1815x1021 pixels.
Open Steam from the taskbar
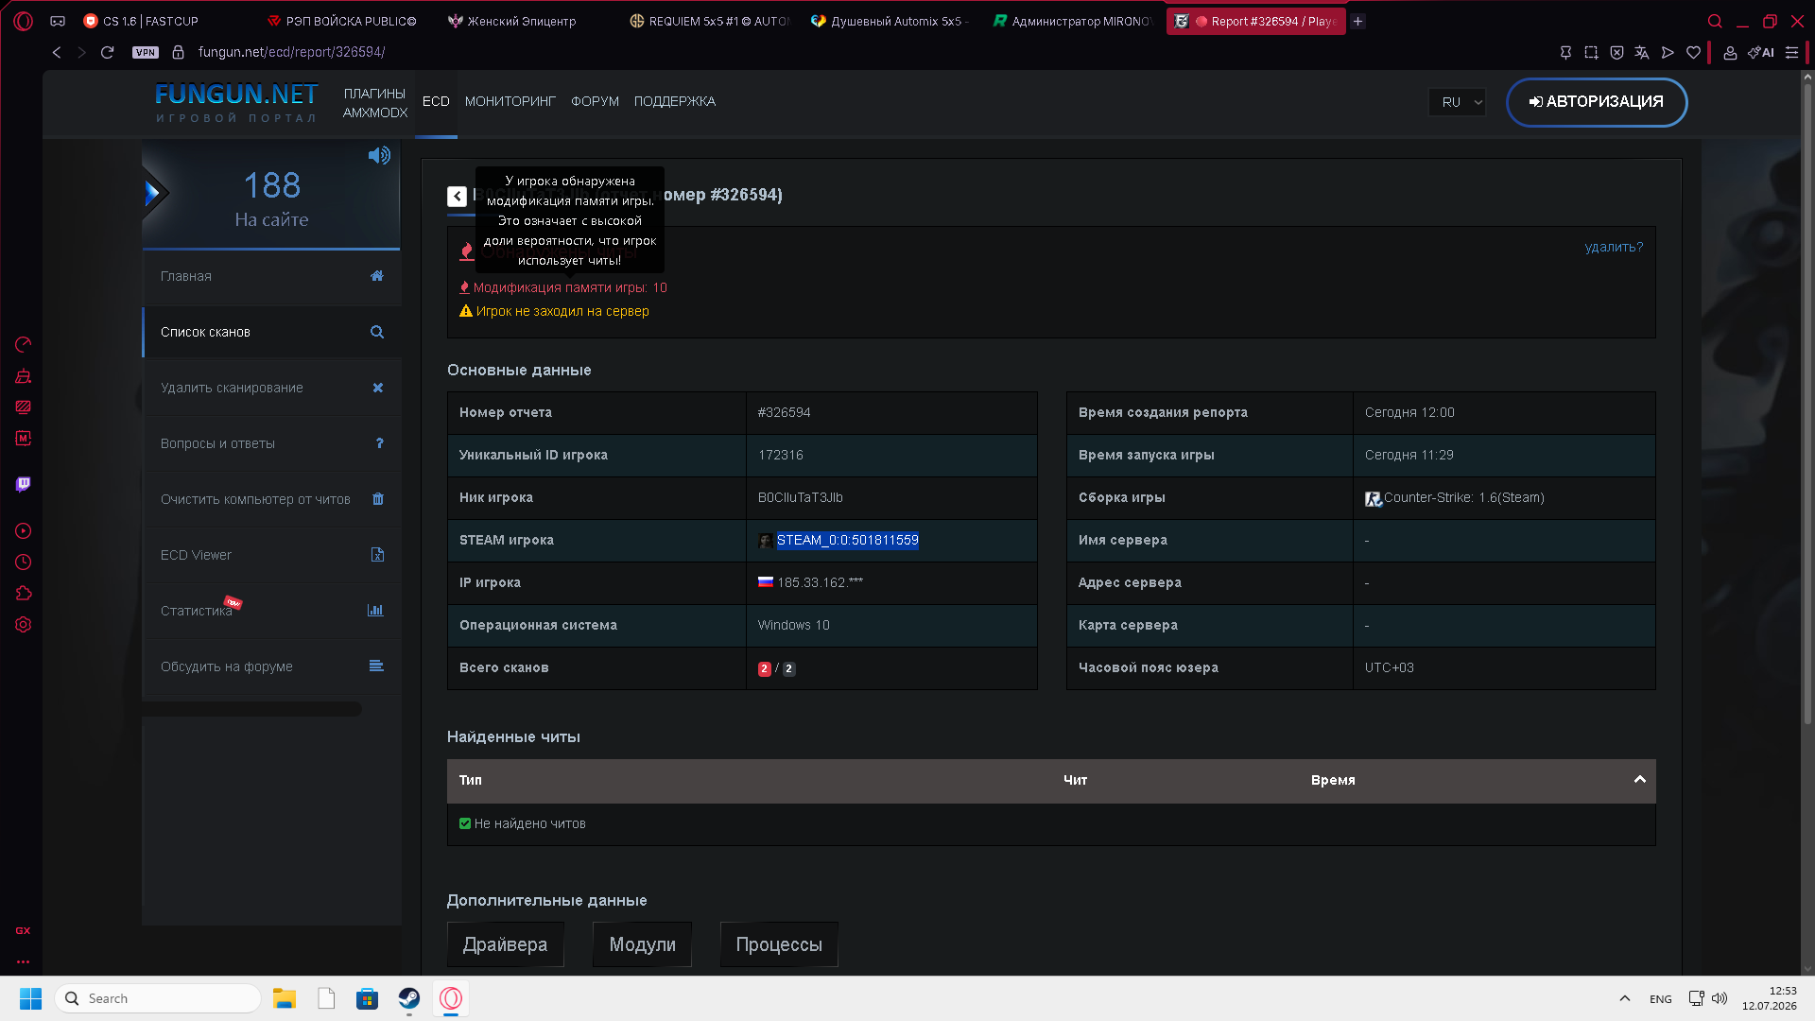pos(408,998)
